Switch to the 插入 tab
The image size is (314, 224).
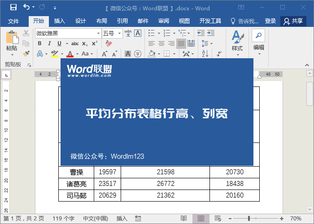pyautogui.click(x=60, y=21)
